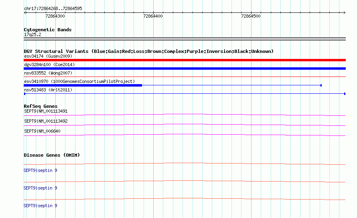The height and width of the screenshot is (218, 357).
Task: Click the 72864500 ruler position
Action: pyautogui.click(x=251, y=16)
